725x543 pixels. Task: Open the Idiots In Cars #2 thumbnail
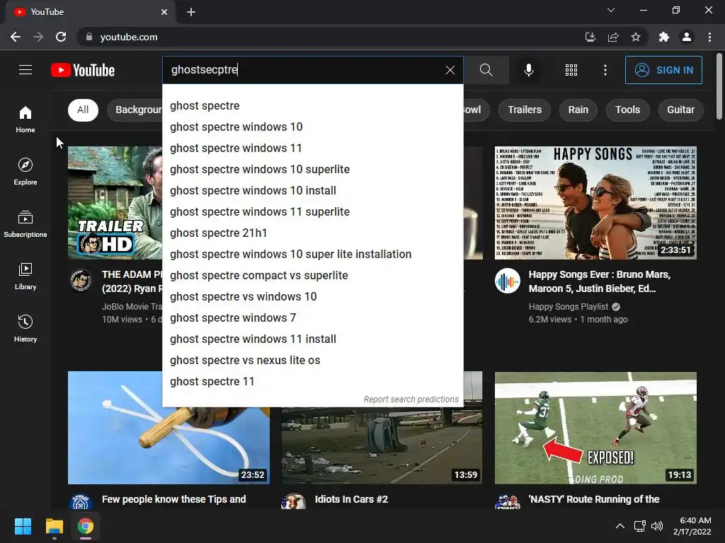coord(382,445)
